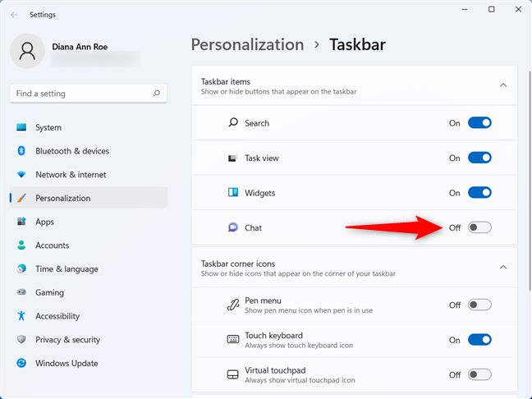
Task: Go to Gaming settings
Action: coord(89,292)
